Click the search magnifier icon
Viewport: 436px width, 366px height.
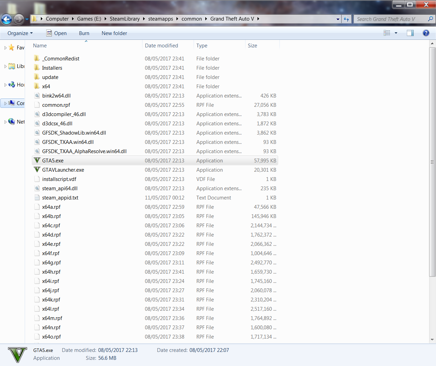coord(431,19)
